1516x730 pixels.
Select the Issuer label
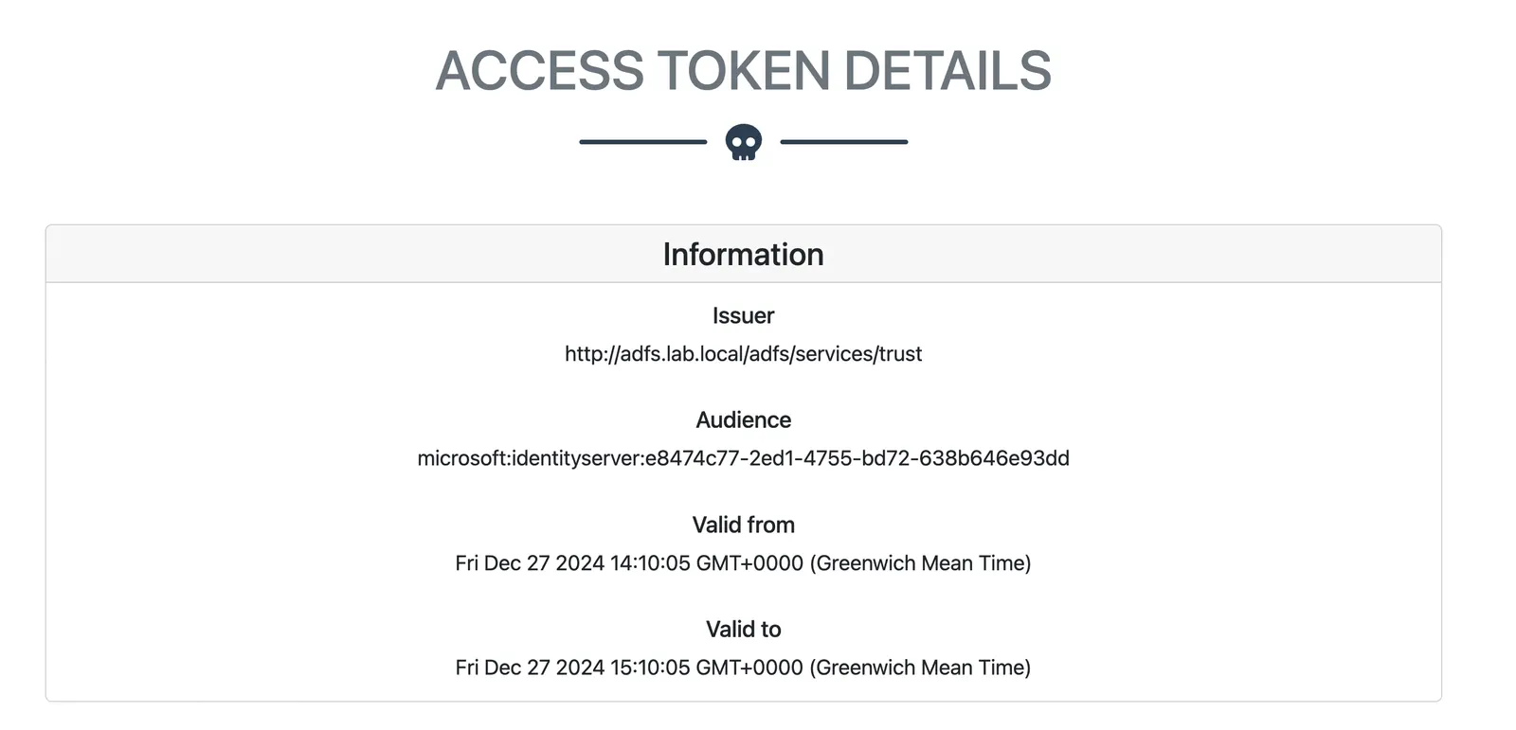point(744,315)
